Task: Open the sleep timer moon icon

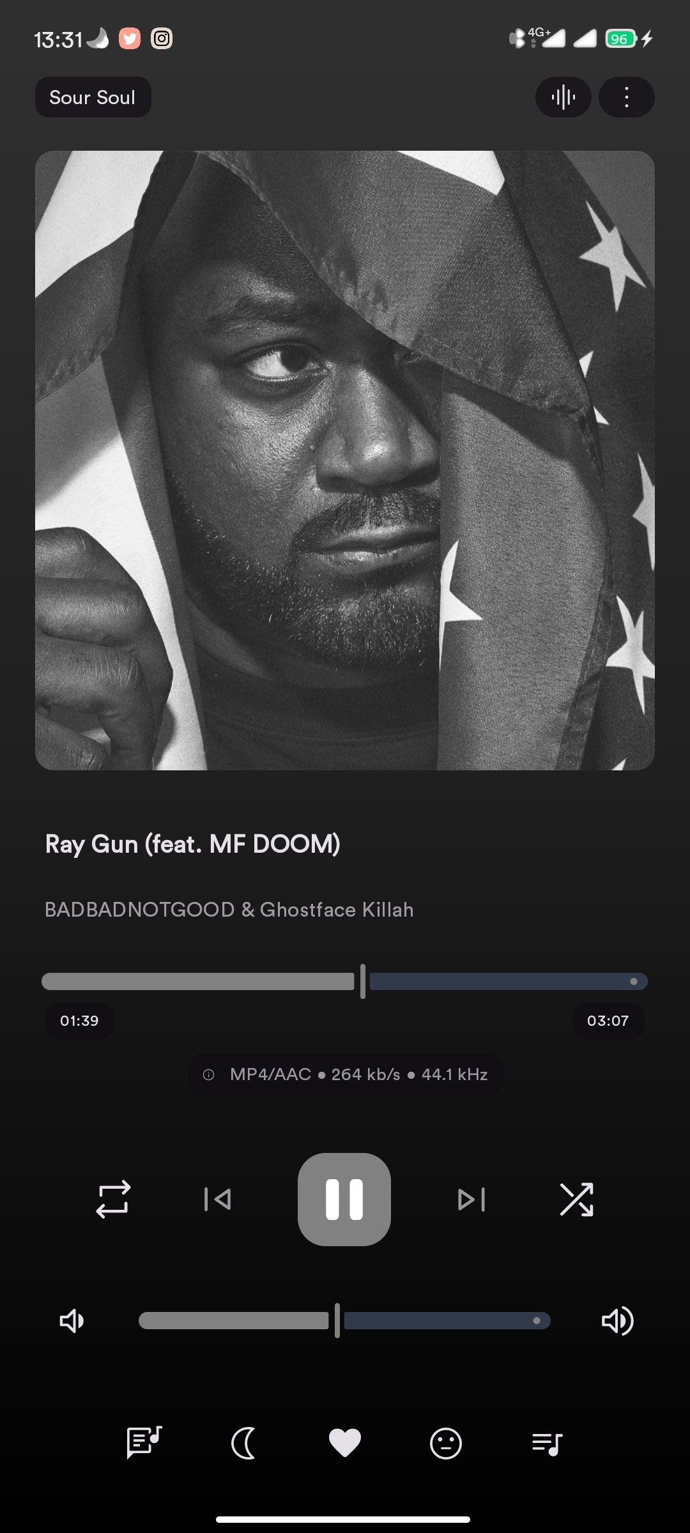Action: (243, 1442)
